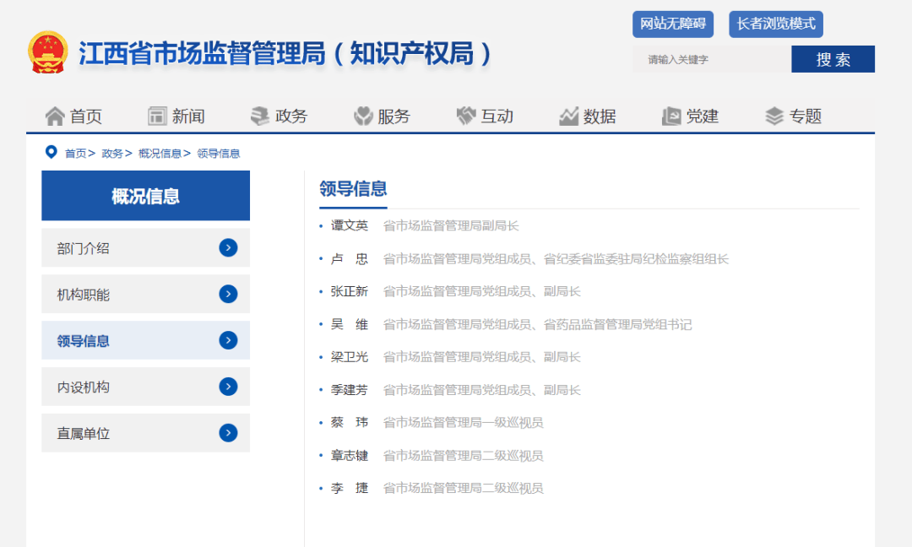Click the home icon beside 首页
The image size is (912, 547).
55,116
